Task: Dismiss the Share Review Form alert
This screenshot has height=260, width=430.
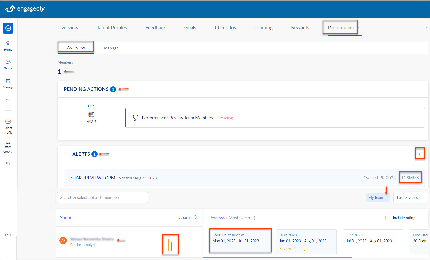Action: [410, 177]
